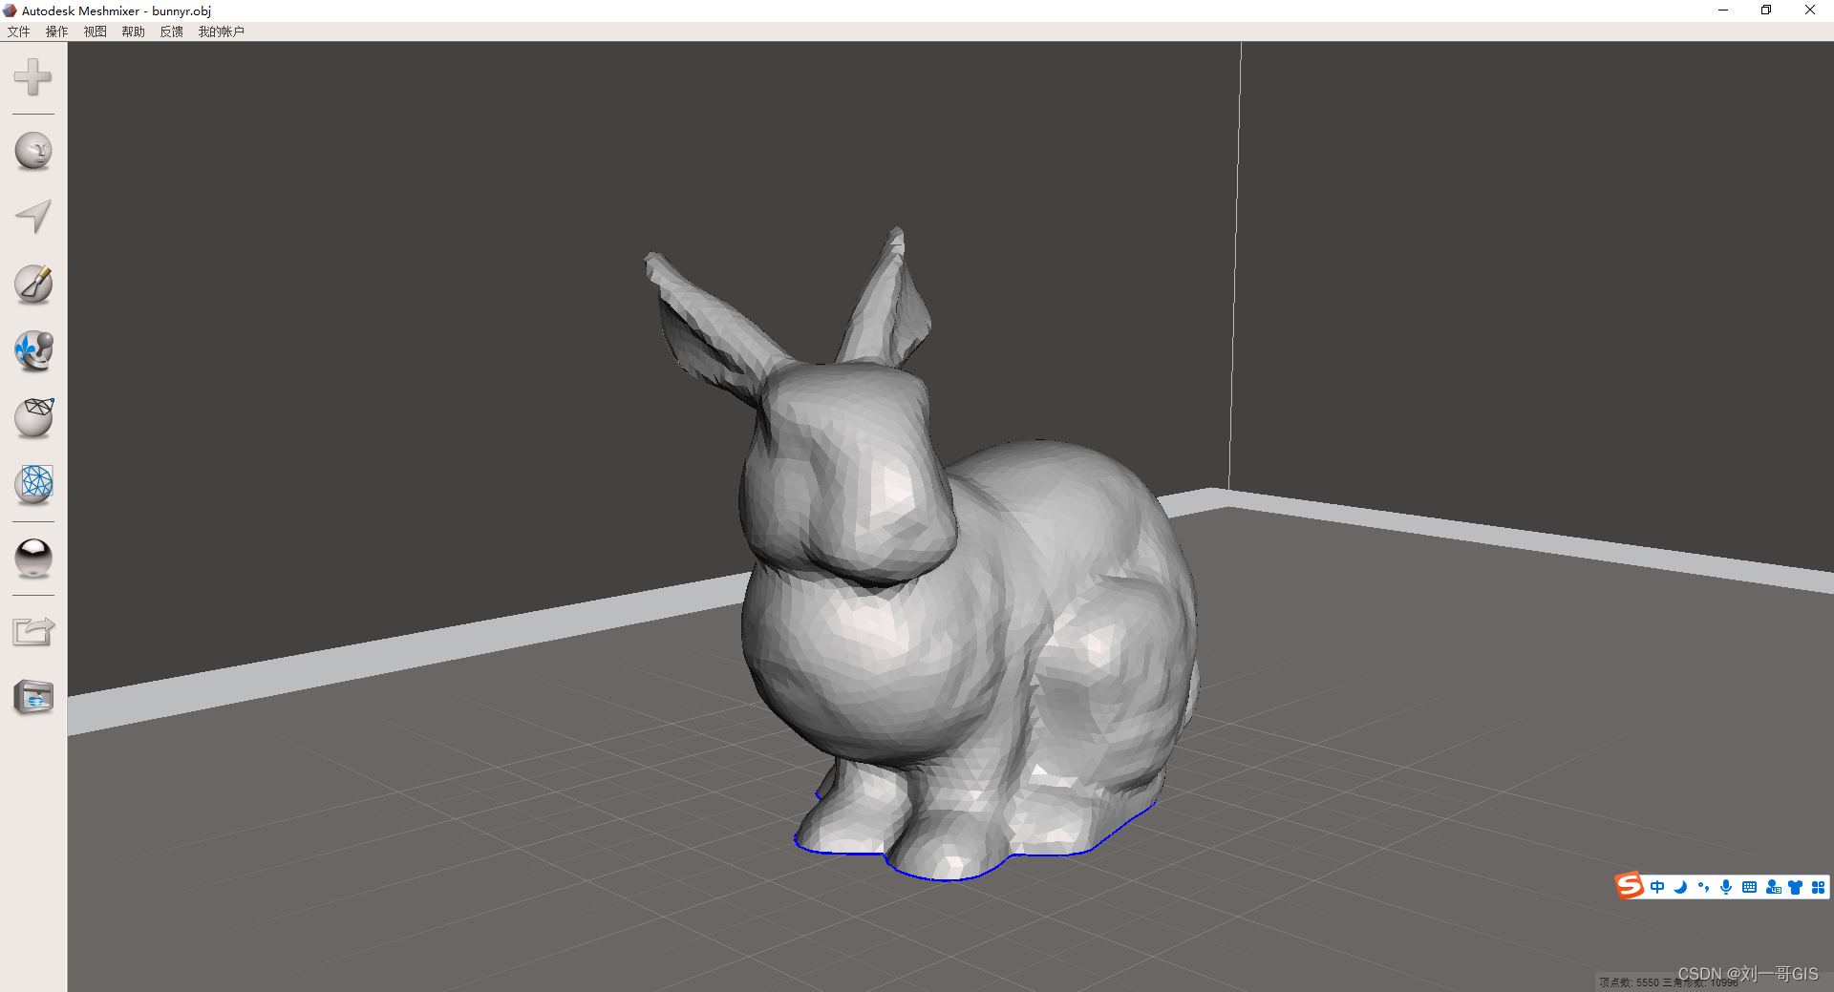Open the 视图 menu
The height and width of the screenshot is (992, 1834).
(x=96, y=32)
